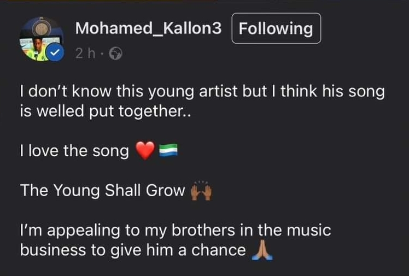Click the praying hands emoji
This screenshot has height=276, width=409.
click(263, 250)
